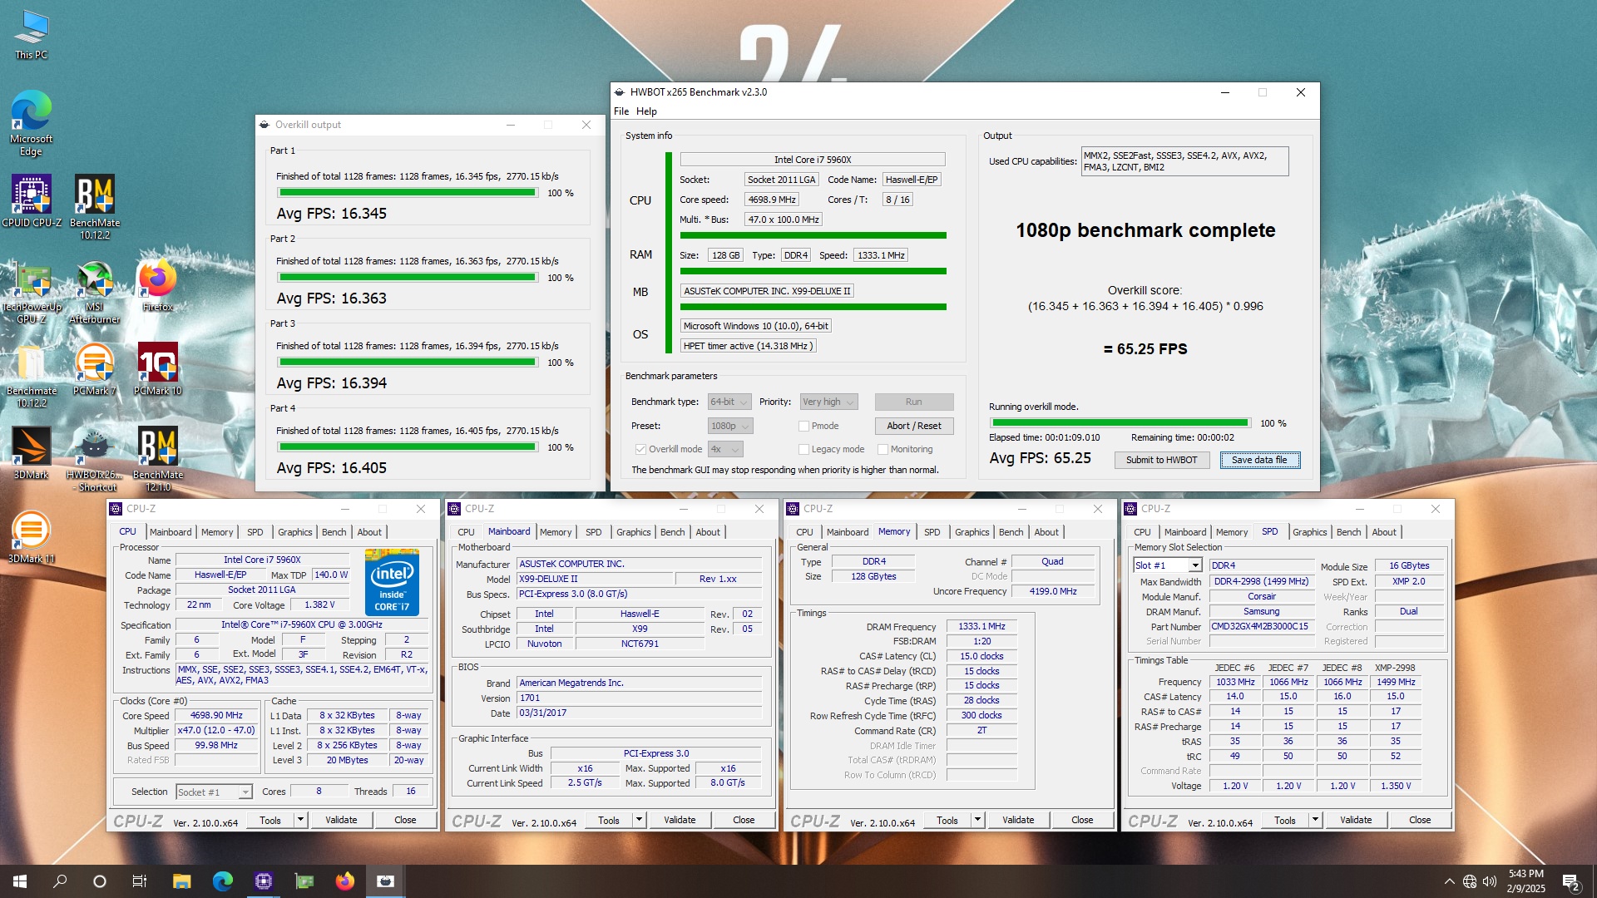The image size is (1597, 898).
Task: Open Priority Very high dropdown
Action: click(x=828, y=402)
